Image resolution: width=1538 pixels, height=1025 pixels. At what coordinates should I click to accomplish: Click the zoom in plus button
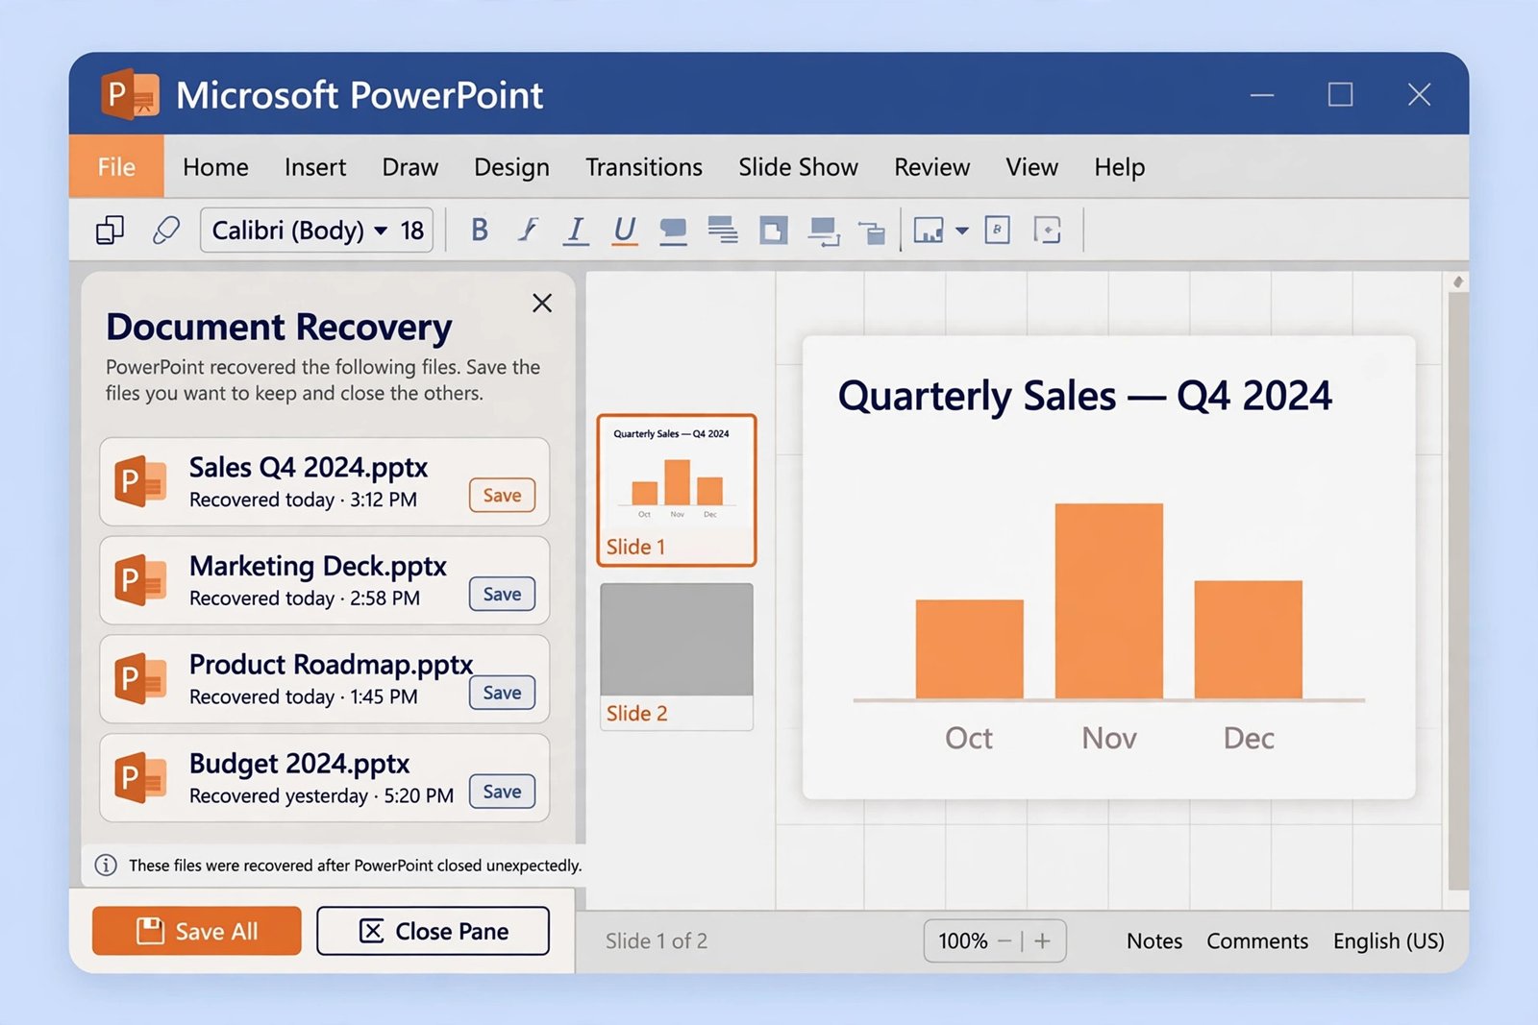click(1042, 940)
